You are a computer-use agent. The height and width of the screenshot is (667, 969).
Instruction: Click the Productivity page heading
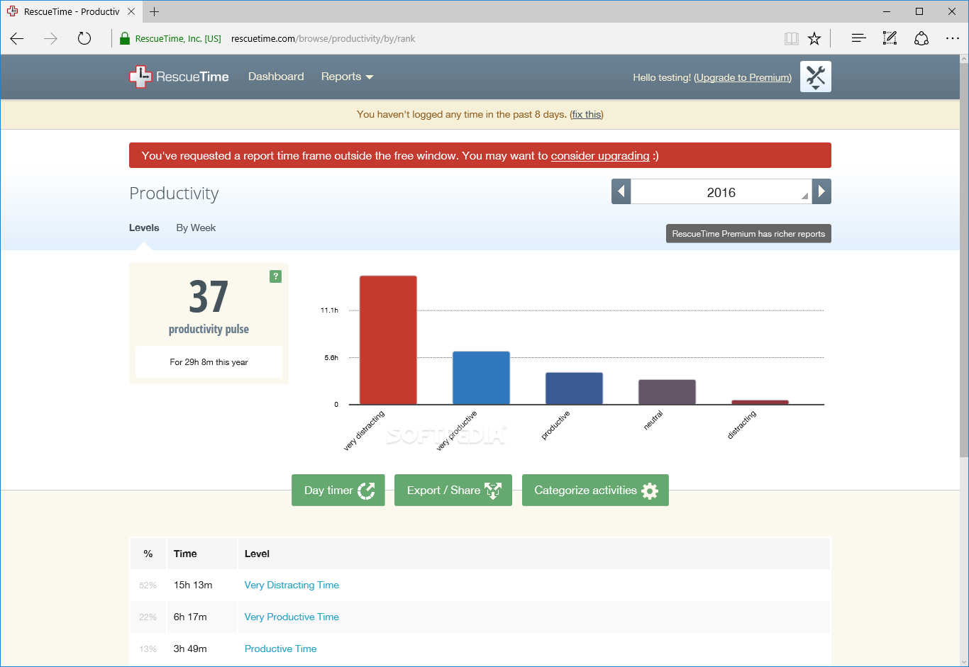(174, 194)
